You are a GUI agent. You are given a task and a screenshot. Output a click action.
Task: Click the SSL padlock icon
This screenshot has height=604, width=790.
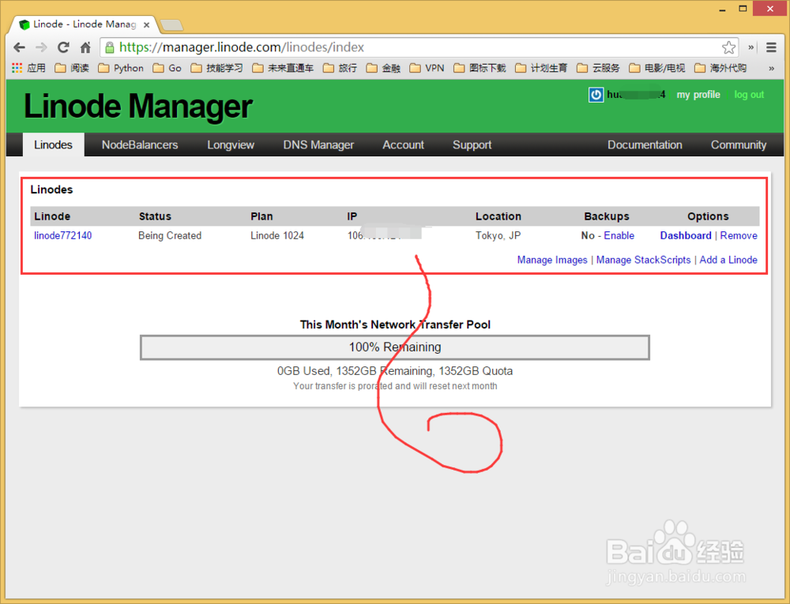[x=109, y=47]
